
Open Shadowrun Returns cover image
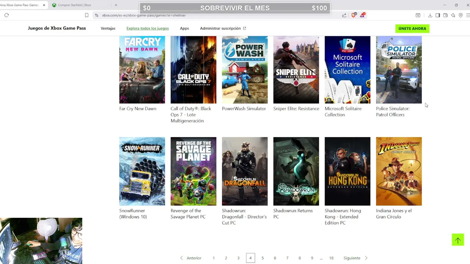click(x=296, y=171)
